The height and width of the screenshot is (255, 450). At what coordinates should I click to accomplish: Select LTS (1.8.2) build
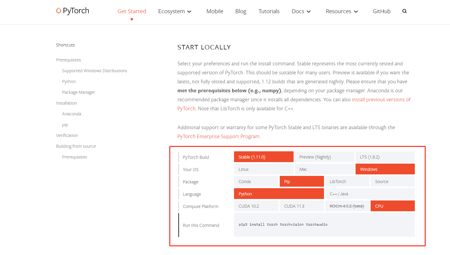tap(385, 157)
